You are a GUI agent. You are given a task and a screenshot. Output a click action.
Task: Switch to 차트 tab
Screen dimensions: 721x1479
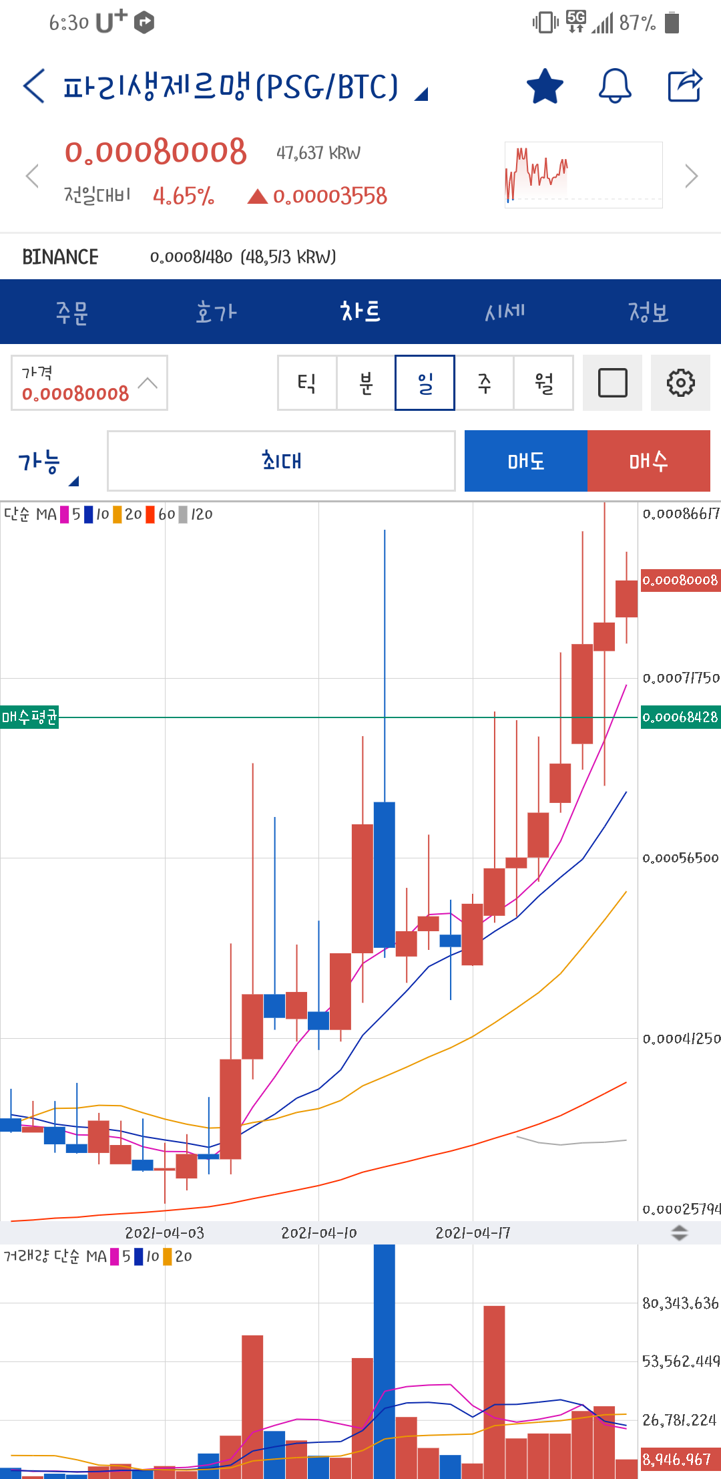point(360,312)
